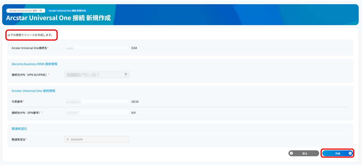
Task: Click the page title Arcstar Universal One 接続 新規作成
Action: pyautogui.click(x=59, y=18)
